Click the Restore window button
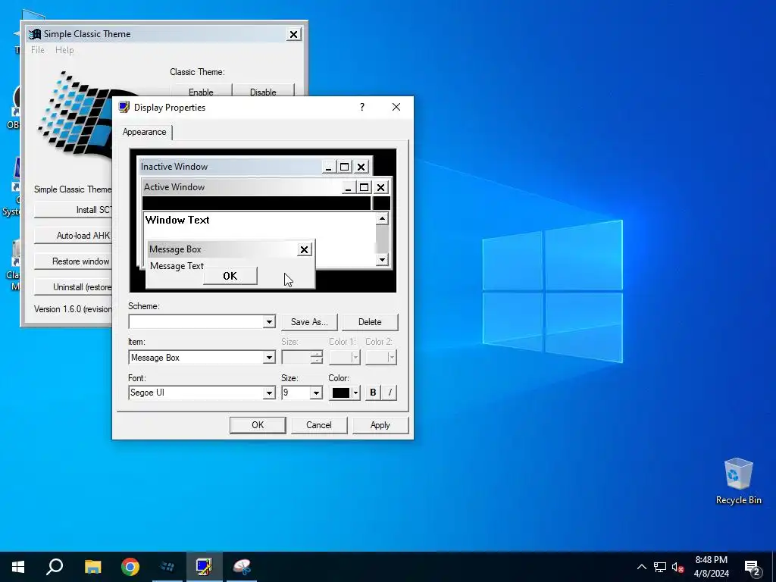Image resolution: width=776 pixels, height=582 pixels. pos(74,261)
